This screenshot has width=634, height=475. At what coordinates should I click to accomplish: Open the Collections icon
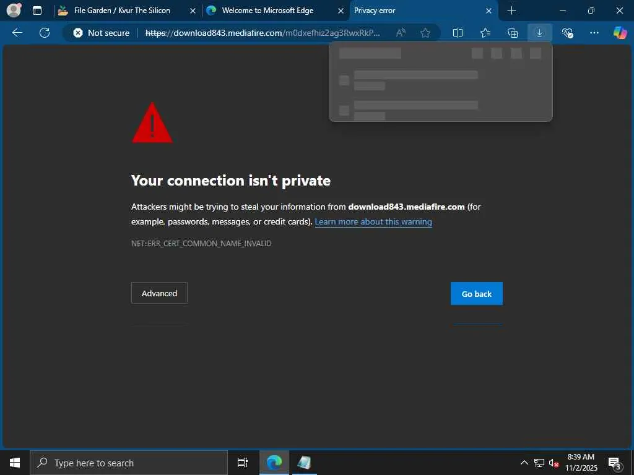click(513, 33)
